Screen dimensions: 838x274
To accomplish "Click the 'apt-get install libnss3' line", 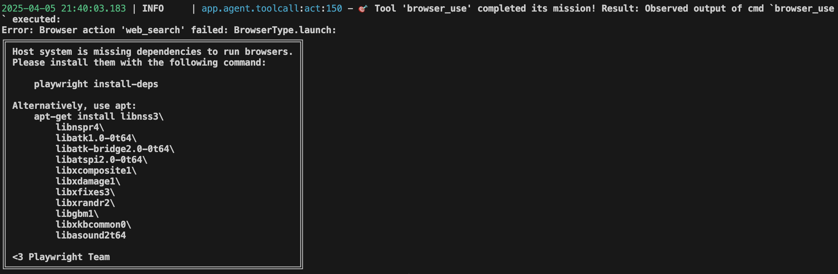I will (99, 117).
